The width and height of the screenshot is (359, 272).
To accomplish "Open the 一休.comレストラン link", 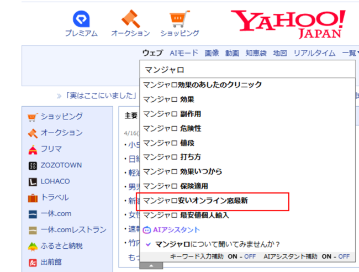I will tap(73, 230).
